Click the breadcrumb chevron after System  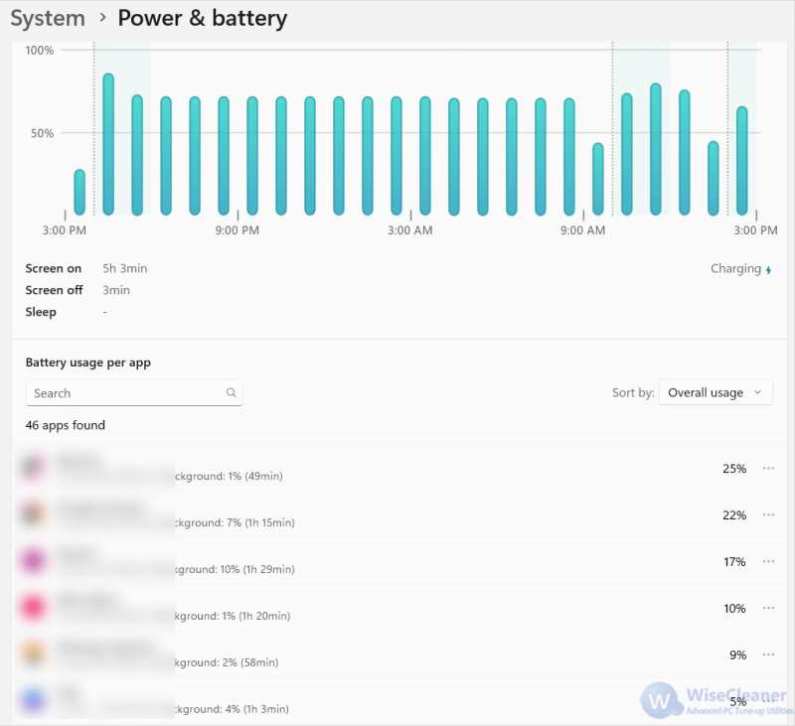[x=103, y=18]
